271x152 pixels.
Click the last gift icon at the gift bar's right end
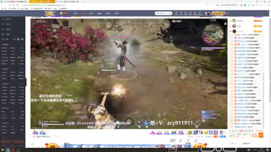pos(222,132)
